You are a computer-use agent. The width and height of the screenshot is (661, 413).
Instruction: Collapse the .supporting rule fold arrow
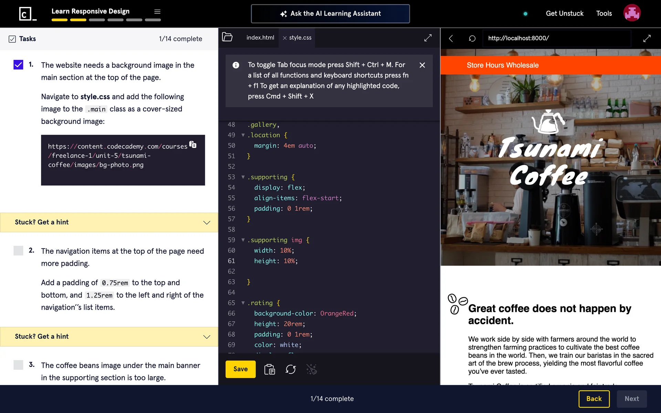pos(243,177)
